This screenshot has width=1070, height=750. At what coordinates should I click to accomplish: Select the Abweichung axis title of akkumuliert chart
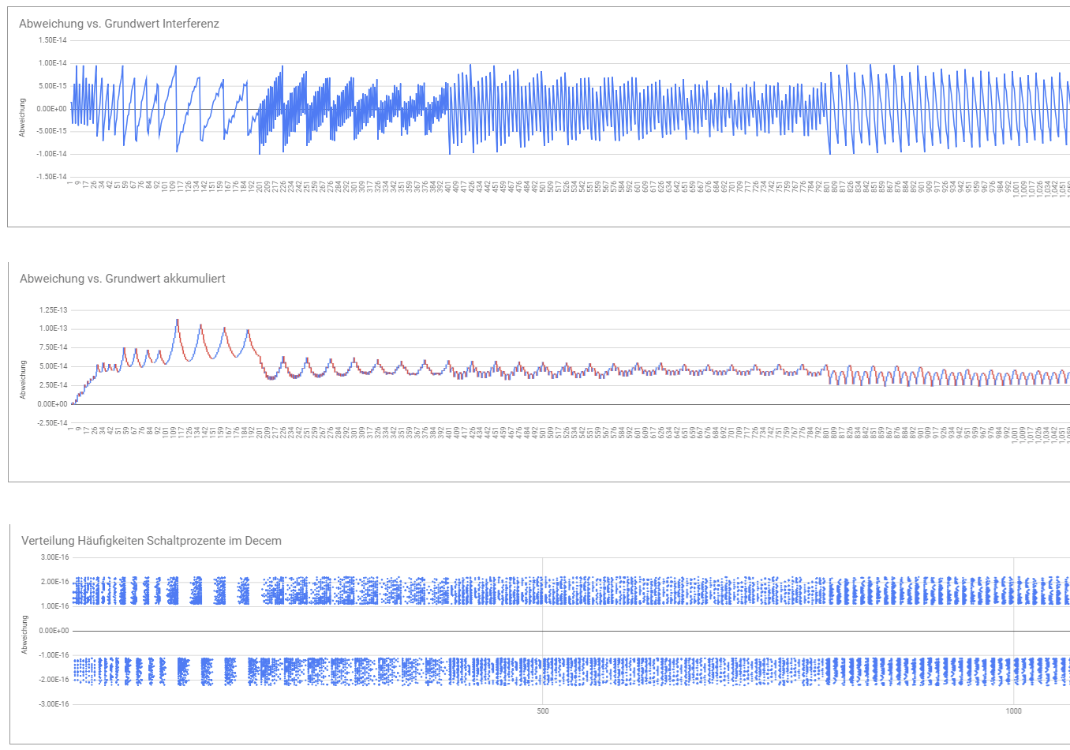23,380
